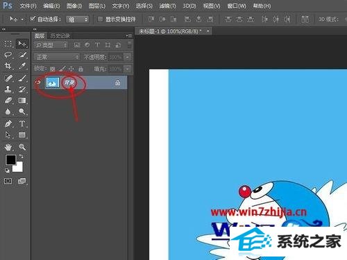Open the Move tool preset picker arrow
347x260 pixels.
click(22, 19)
